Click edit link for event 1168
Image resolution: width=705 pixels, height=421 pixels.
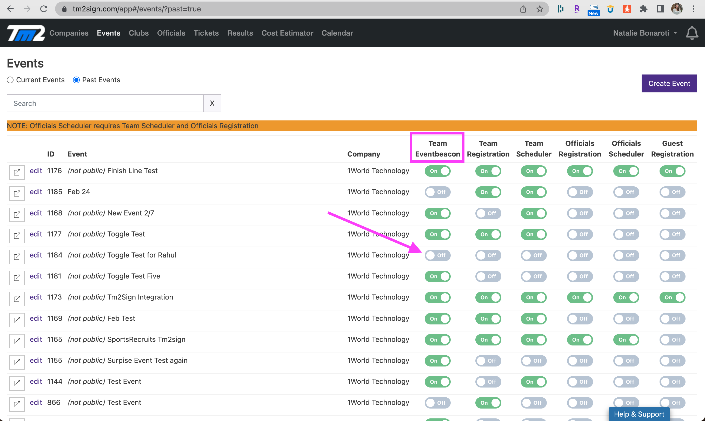[x=36, y=213]
